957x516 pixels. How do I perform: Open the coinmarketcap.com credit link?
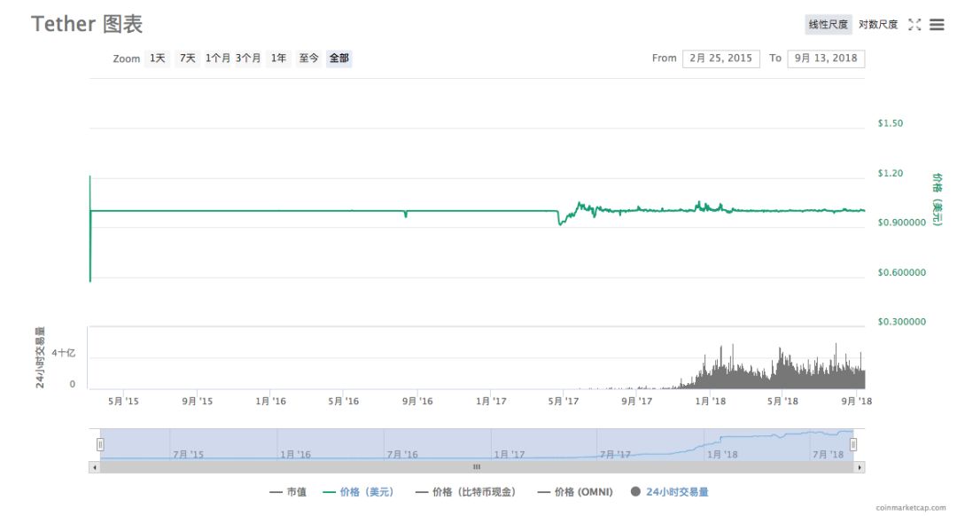click(911, 507)
